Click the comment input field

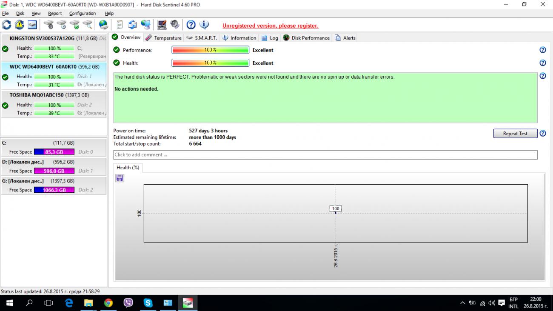click(x=325, y=155)
